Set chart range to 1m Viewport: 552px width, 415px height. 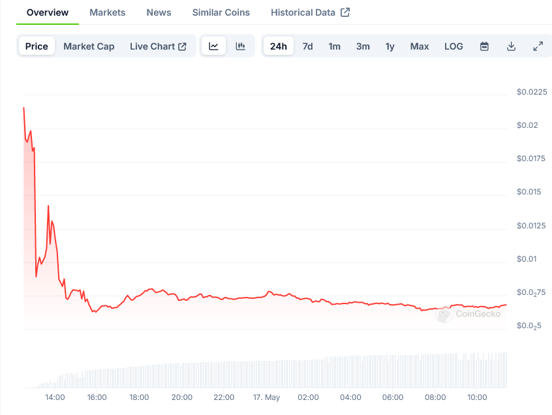click(334, 46)
